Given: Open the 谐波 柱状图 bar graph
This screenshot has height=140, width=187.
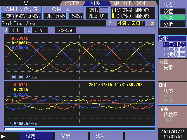Looking at the screenshot, I should tap(171, 114).
